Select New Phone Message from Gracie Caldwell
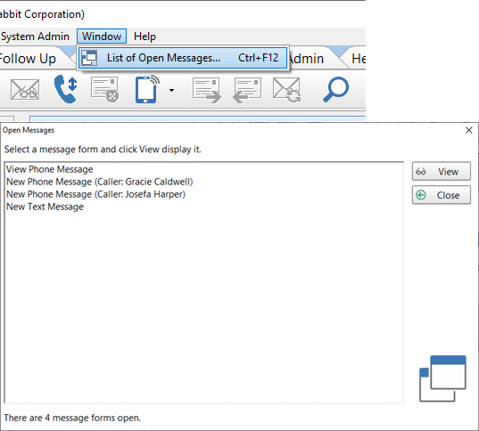This screenshot has height=431, width=479. click(204, 182)
